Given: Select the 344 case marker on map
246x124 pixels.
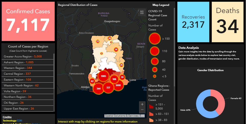Looking at the screenshot, I should point(99,89).
